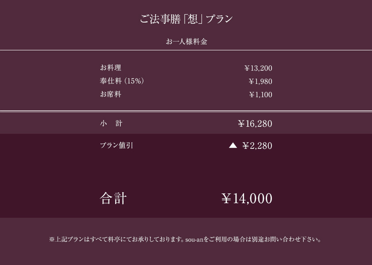
Task: Click the ¥2,280 discount amount
Action: (257, 146)
